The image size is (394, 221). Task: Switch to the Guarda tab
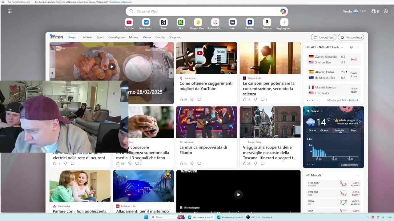click(160, 37)
